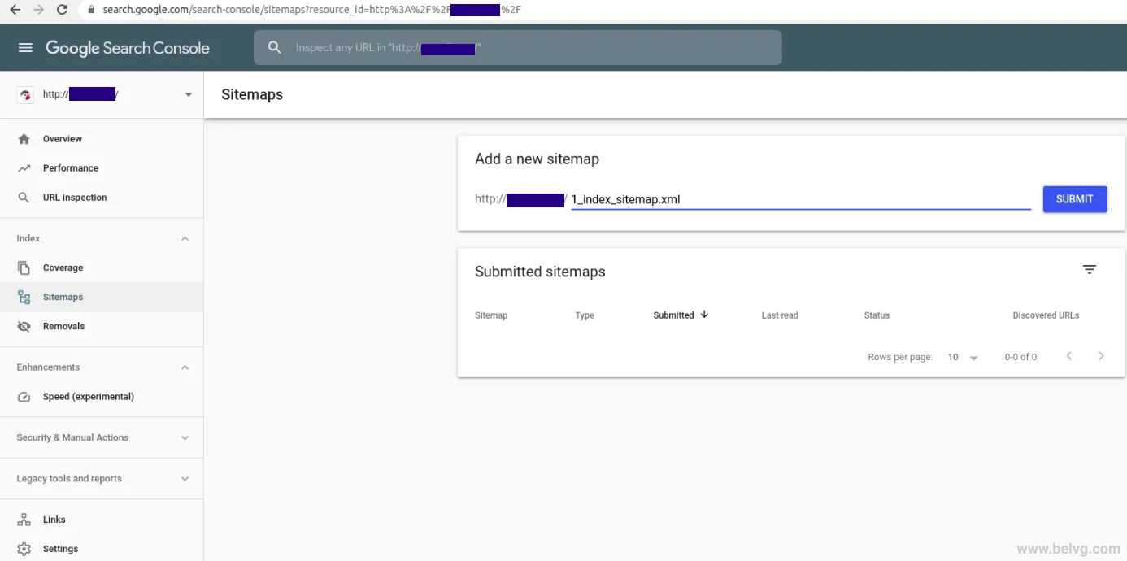
Task: Sort by the Sitemap column header
Action: pyautogui.click(x=491, y=315)
